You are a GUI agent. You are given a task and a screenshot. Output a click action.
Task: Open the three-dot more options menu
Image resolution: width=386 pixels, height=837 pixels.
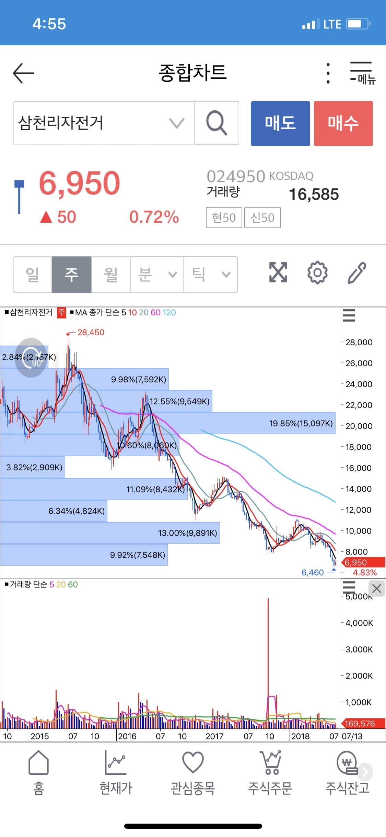click(328, 73)
